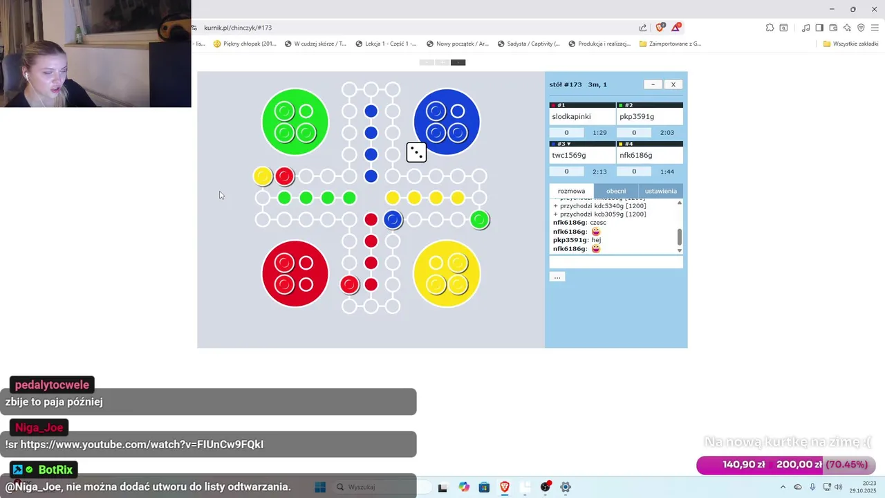Open the browser extensions puzzle icon

770,28
